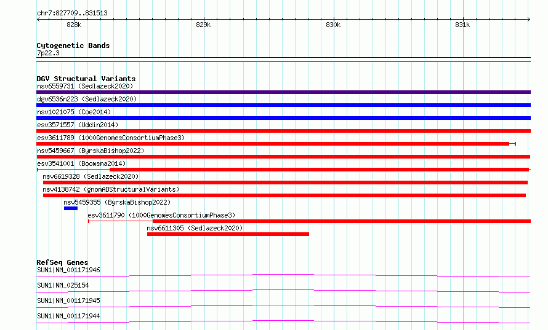Open nsv6611305 (Sedlazeck2020) label
This screenshot has width=548, height=330.
coord(195,228)
